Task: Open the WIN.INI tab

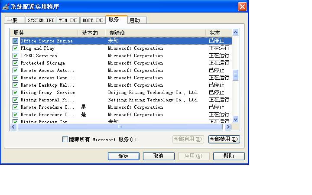Action: point(68,20)
